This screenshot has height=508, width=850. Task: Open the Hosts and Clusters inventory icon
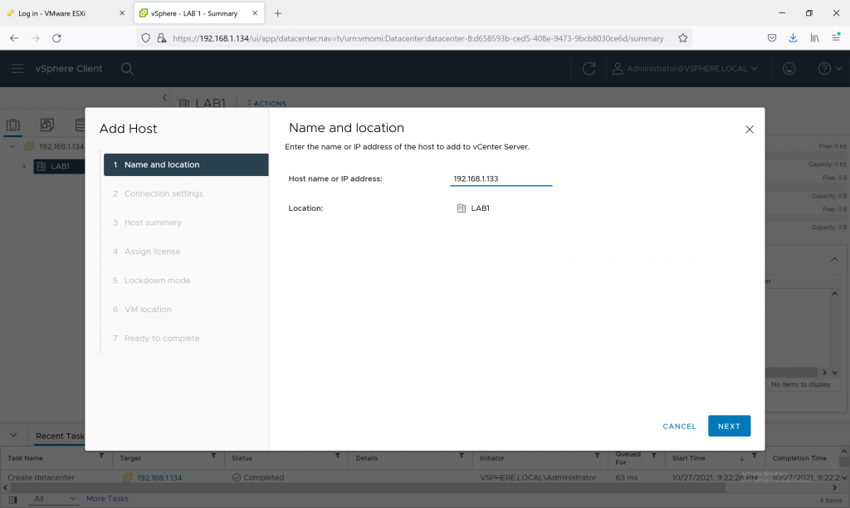(13, 125)
